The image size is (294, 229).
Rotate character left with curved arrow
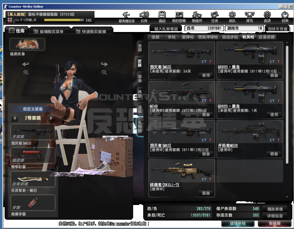[26, 64]
